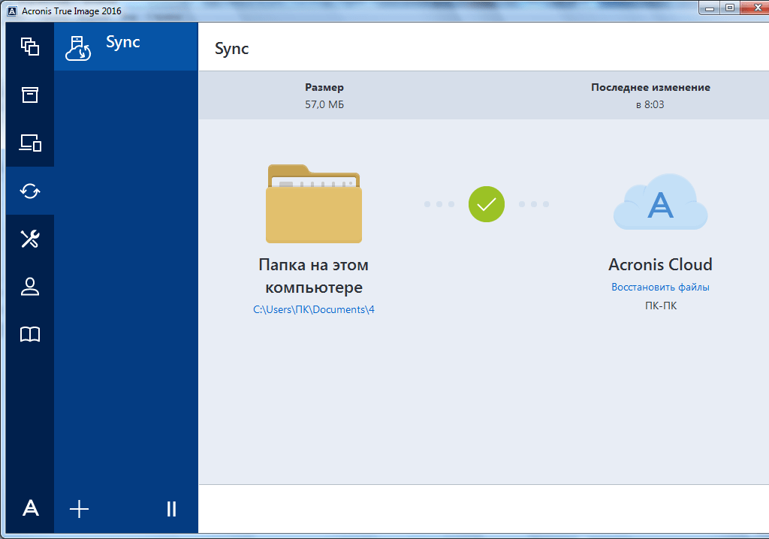Click the Папка на этом компьютере heading
Viewport: 769px width, 539px height.
pyautogui.click(x=314, y=276)
